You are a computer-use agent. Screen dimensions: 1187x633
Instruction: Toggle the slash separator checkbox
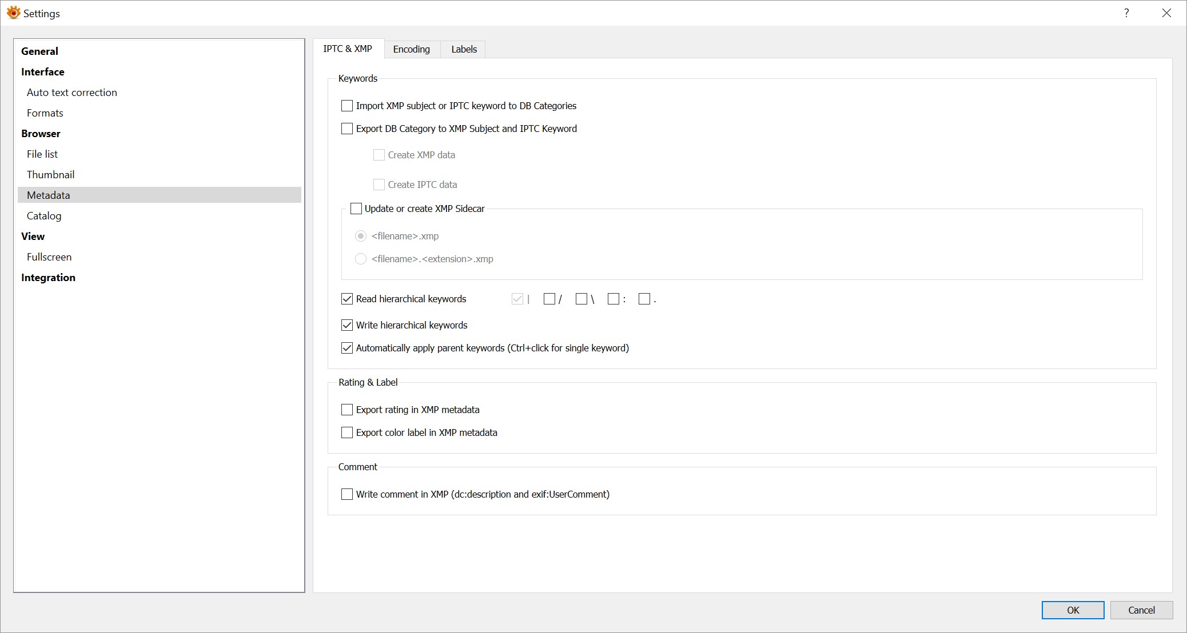(x=549, y=299)
